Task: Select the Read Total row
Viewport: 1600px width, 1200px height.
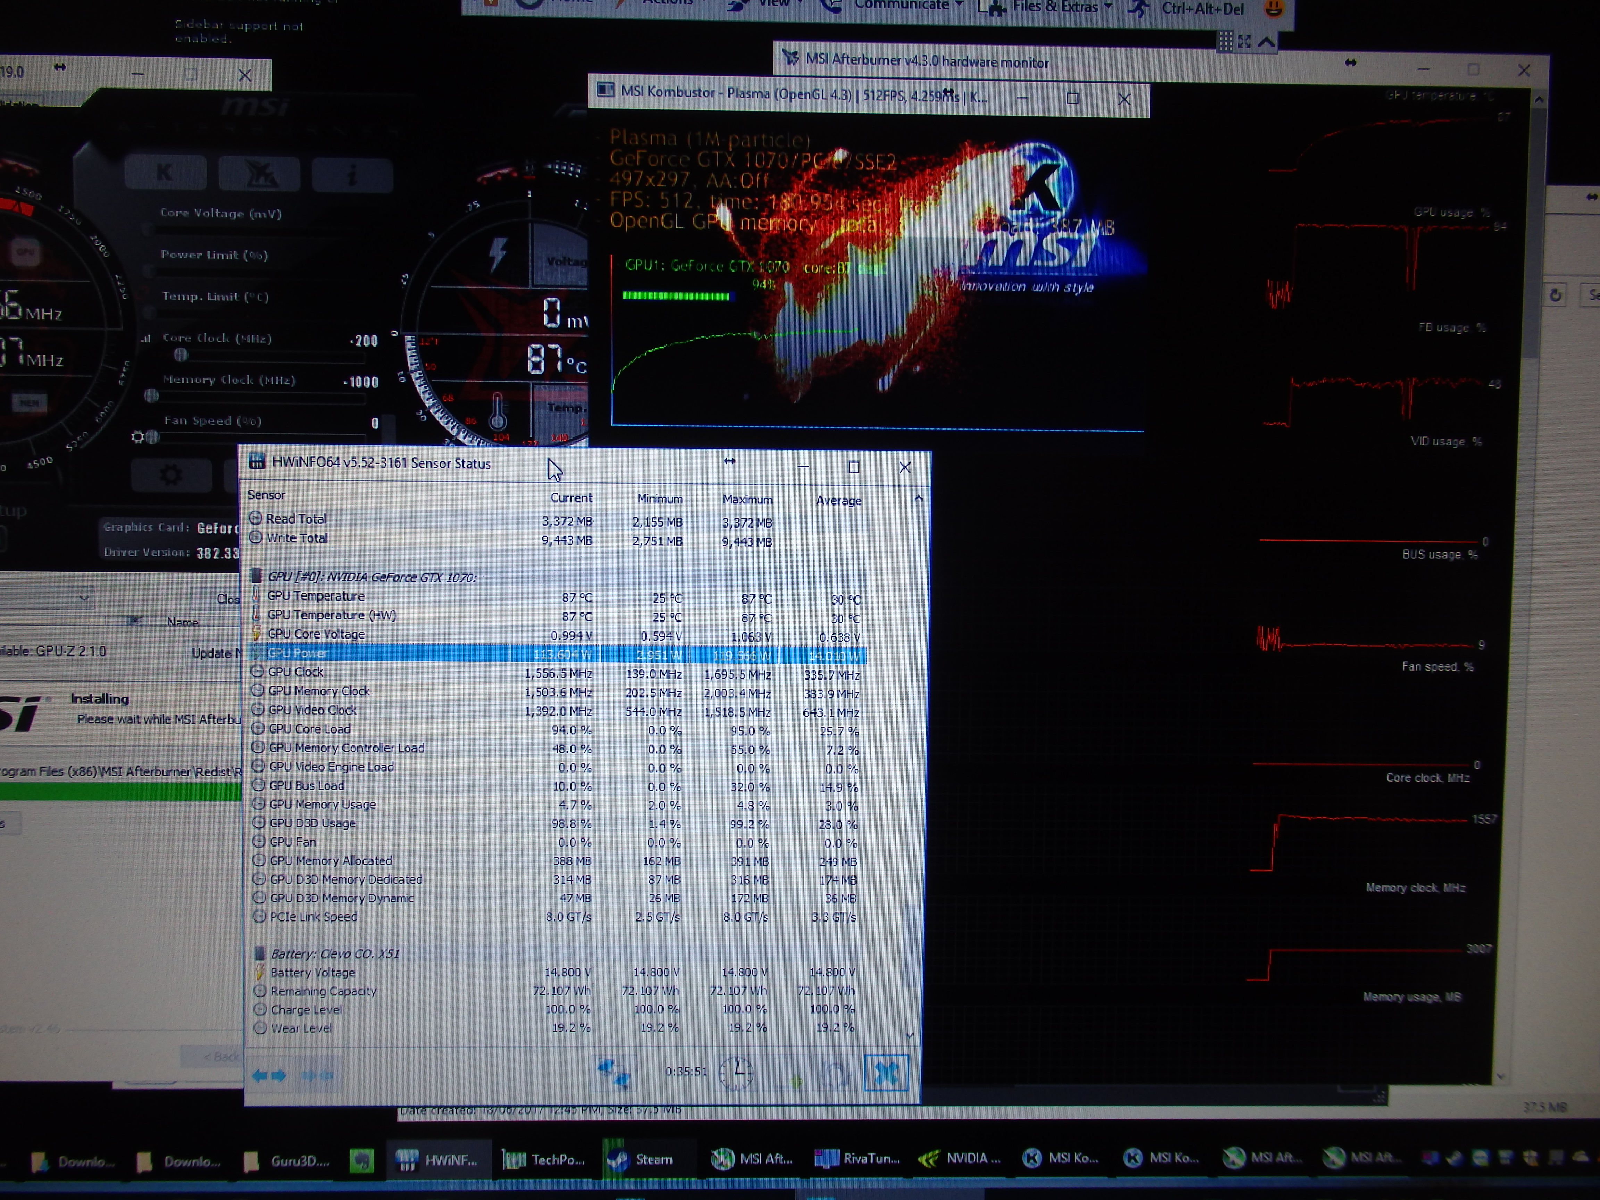Action: pyautogui.click(x=557, y=520)
